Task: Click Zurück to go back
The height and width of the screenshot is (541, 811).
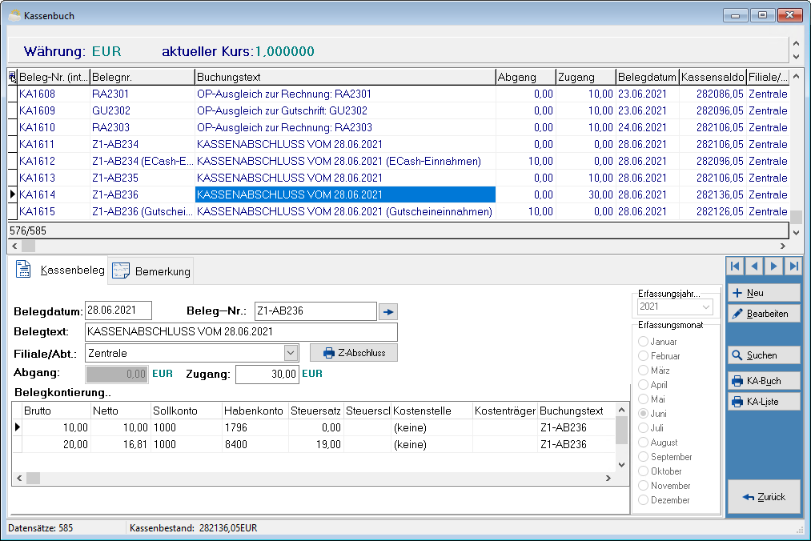Action: (764, 496)
